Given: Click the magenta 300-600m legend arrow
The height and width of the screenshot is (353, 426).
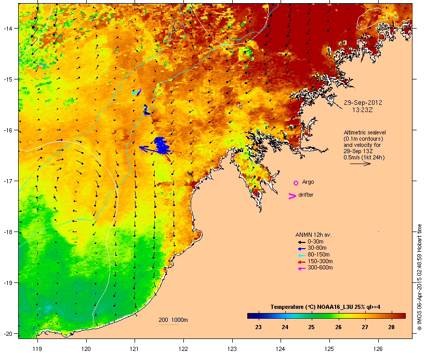Looking at the screenshot, I should click(x=301, y=268).
